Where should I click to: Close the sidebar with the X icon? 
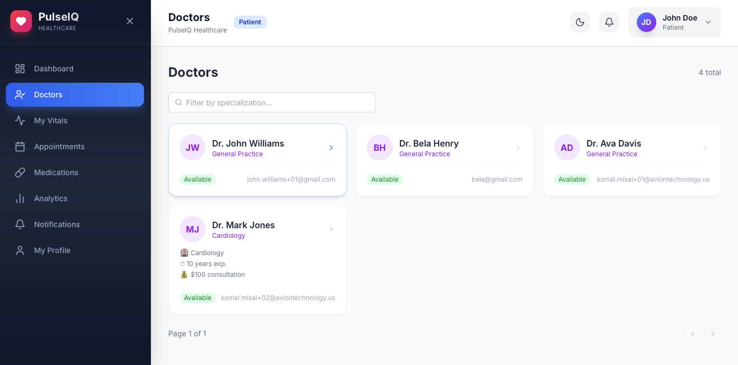click(x=130, y=21)
